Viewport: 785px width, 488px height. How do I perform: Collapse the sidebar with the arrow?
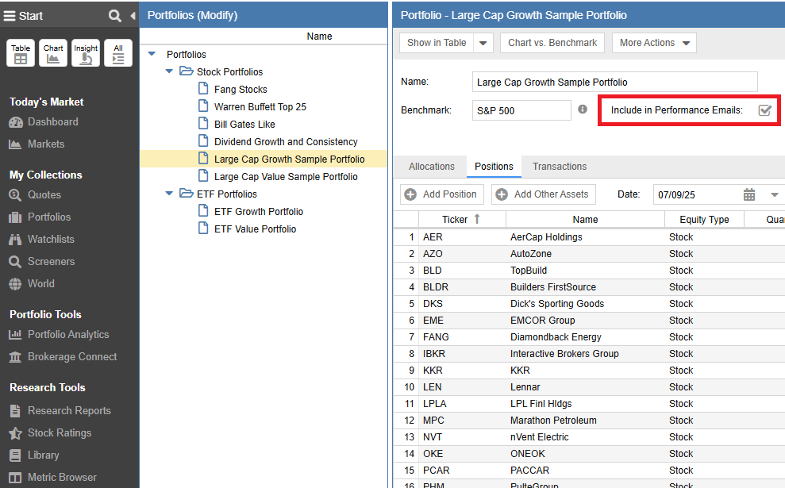coord(133,16)
